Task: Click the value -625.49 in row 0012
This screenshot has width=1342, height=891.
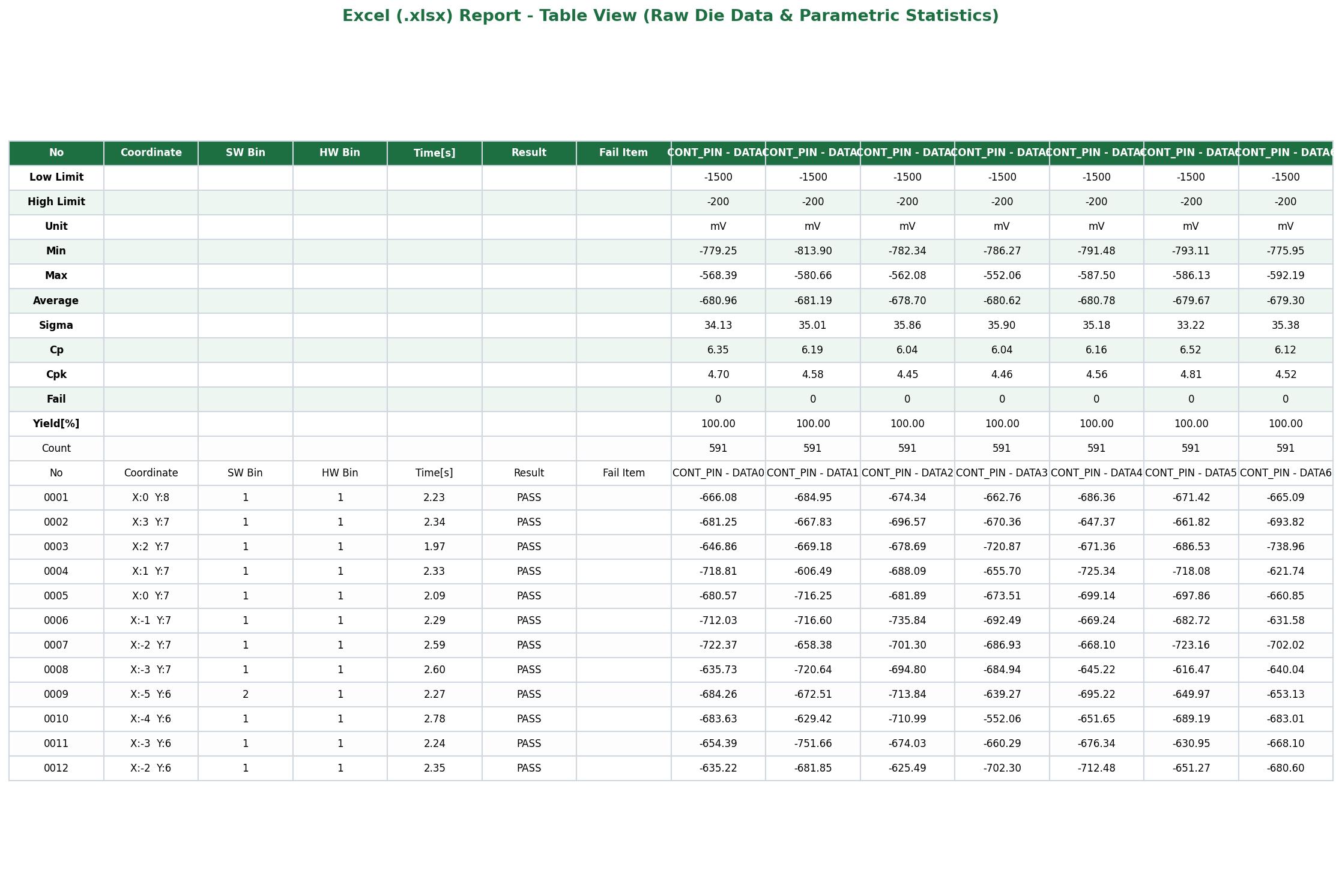Action: coord(907,768)
